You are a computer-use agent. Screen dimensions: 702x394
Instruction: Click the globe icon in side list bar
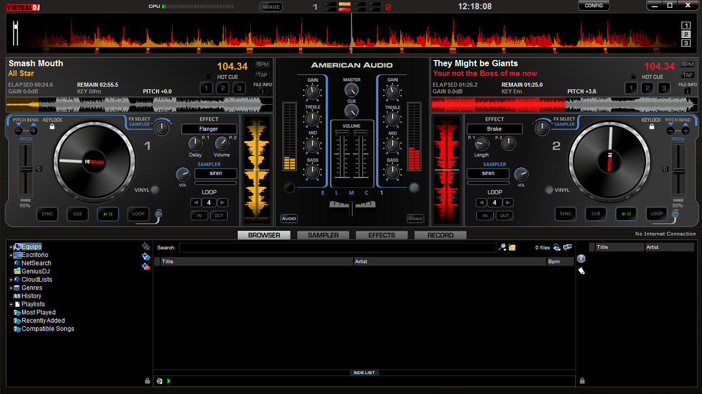[x=160, y=381]
